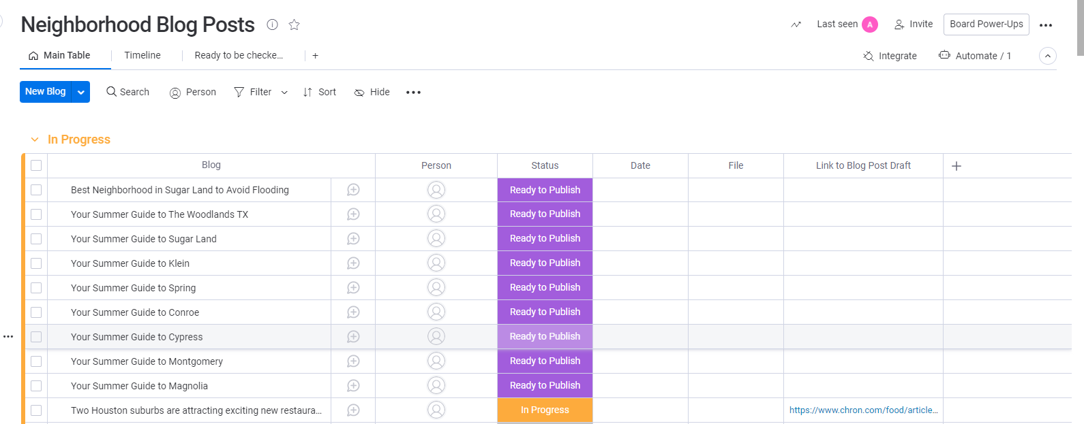Collapse the In Progress group
The image size is (1084, 424).
coord(35,140)
